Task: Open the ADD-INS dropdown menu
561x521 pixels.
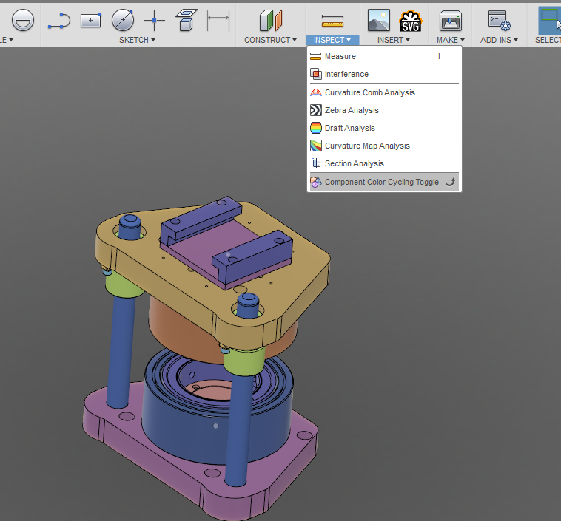Action: 499,40
